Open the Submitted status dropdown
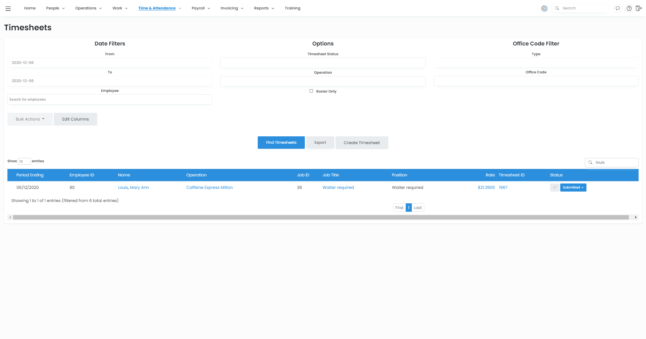This screenshot has width=646, height=339. point(573,188)
